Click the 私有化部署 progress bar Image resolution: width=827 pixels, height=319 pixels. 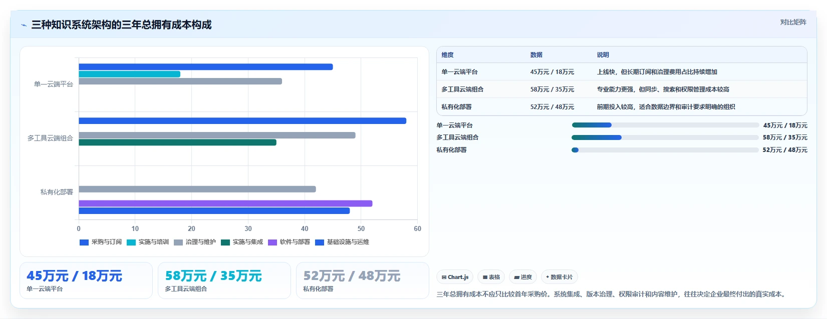click(665, 150)
